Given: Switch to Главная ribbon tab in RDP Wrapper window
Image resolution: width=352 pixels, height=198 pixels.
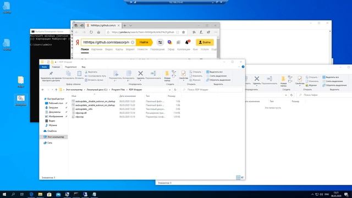Looking at the screenshot, I should (56, 67).
